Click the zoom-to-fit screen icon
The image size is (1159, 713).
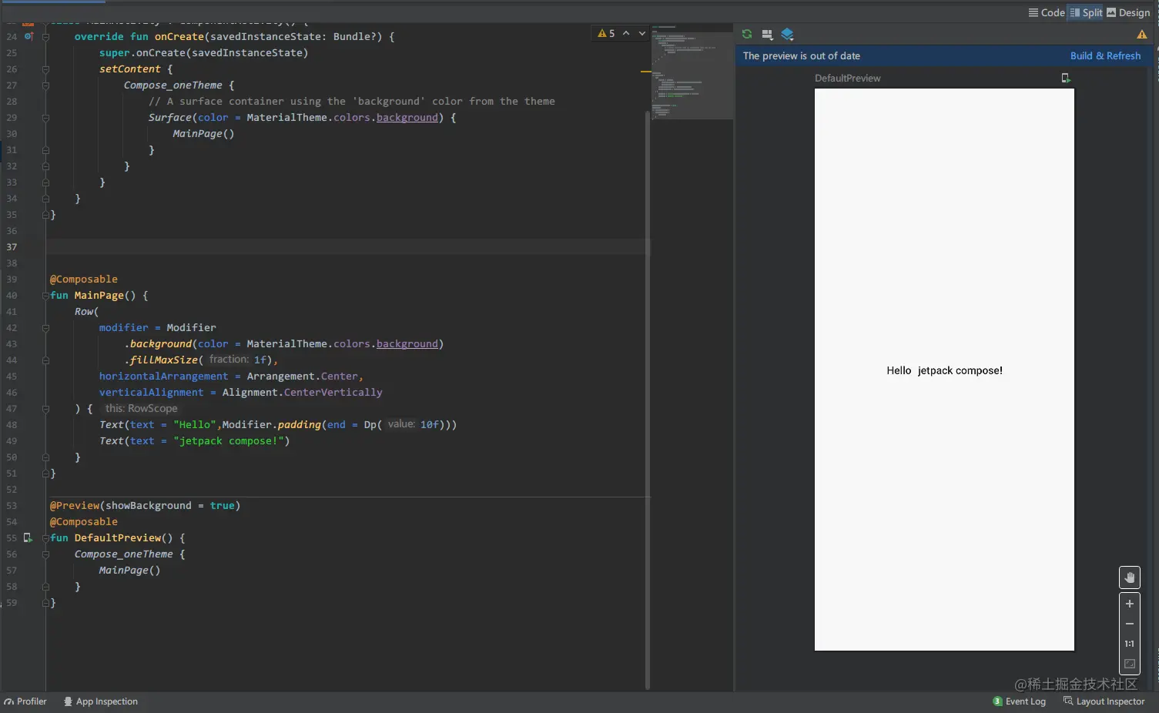click(1129, 664)
